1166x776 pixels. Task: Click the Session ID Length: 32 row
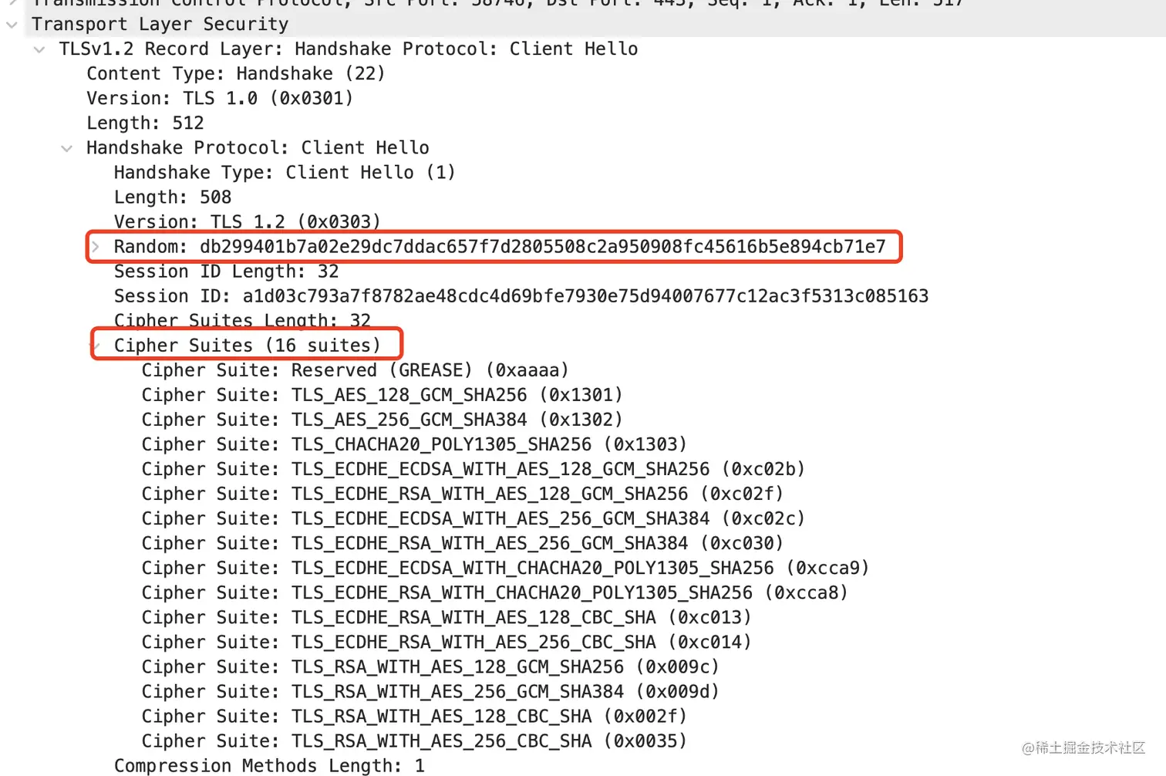tap(226, 272)
